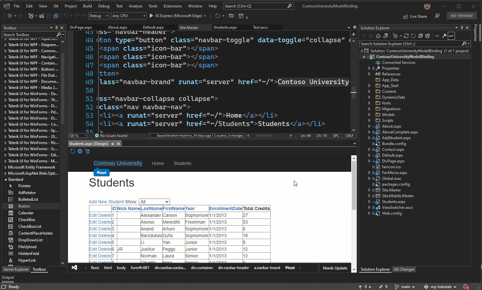Switch to the Git Changes tab
The width and height of the screenshot is (482, 290).
(x=404, y=269)
